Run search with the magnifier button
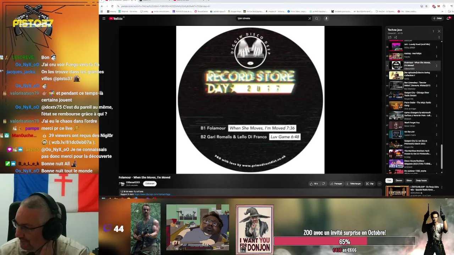 pyautogui.click(x=317, y=18)
